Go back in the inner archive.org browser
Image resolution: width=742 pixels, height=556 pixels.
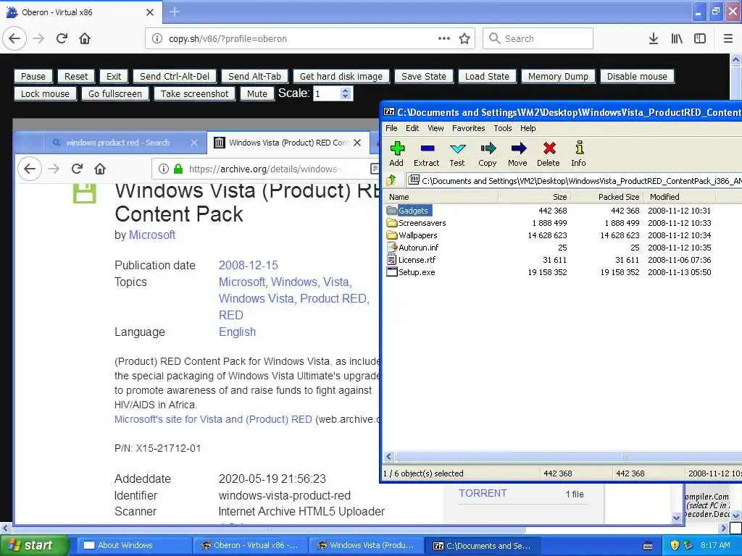click(x=30, y=169)
